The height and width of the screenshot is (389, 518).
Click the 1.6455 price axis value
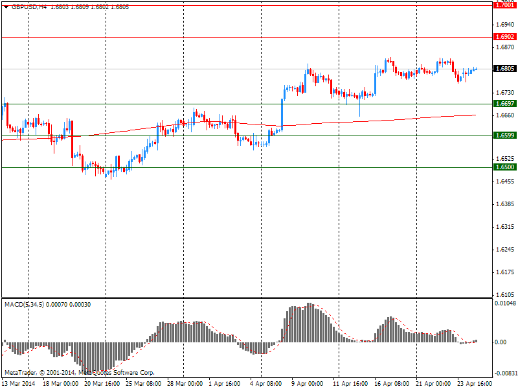(x=505, y=182)
